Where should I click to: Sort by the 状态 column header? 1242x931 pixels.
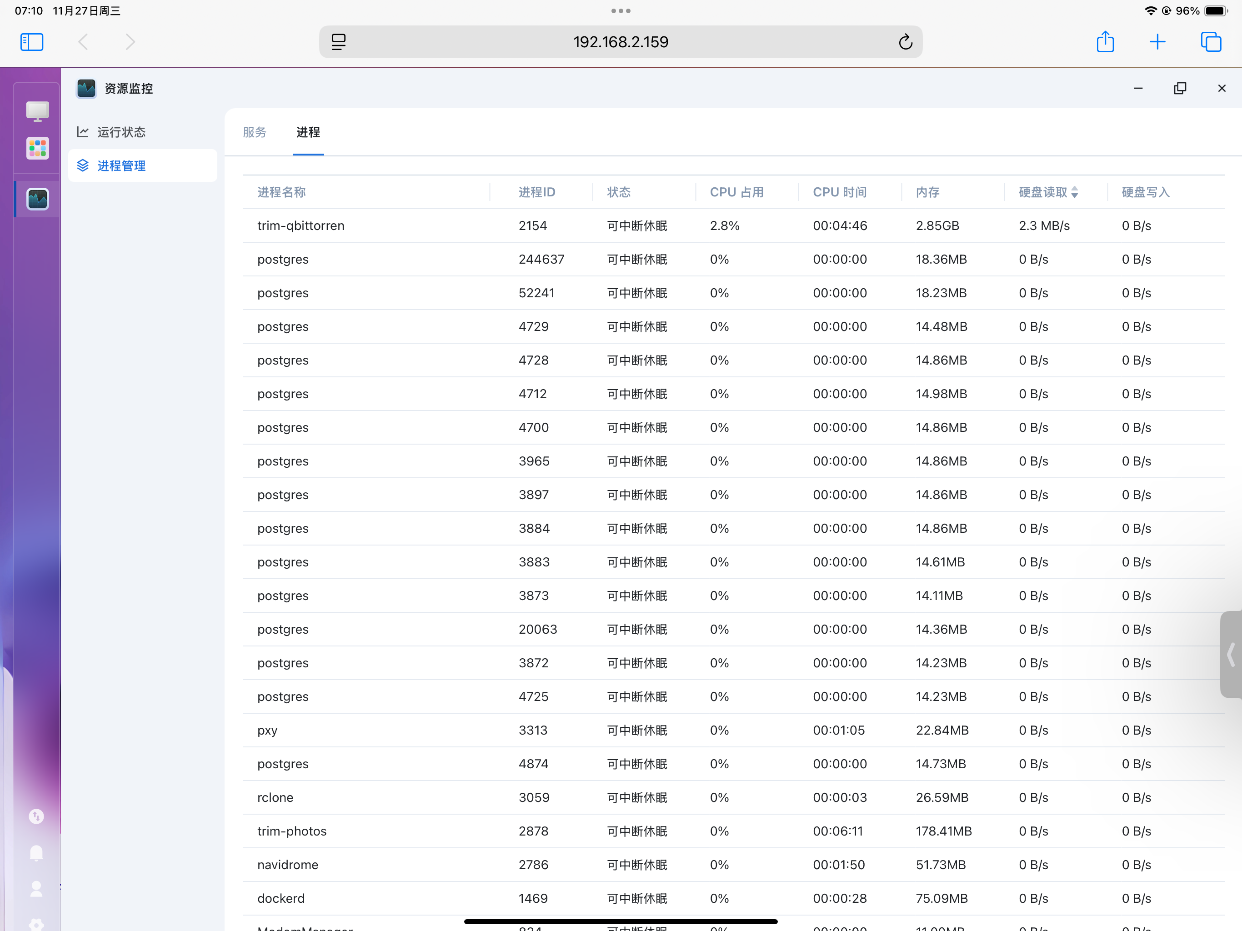[619, 192]
